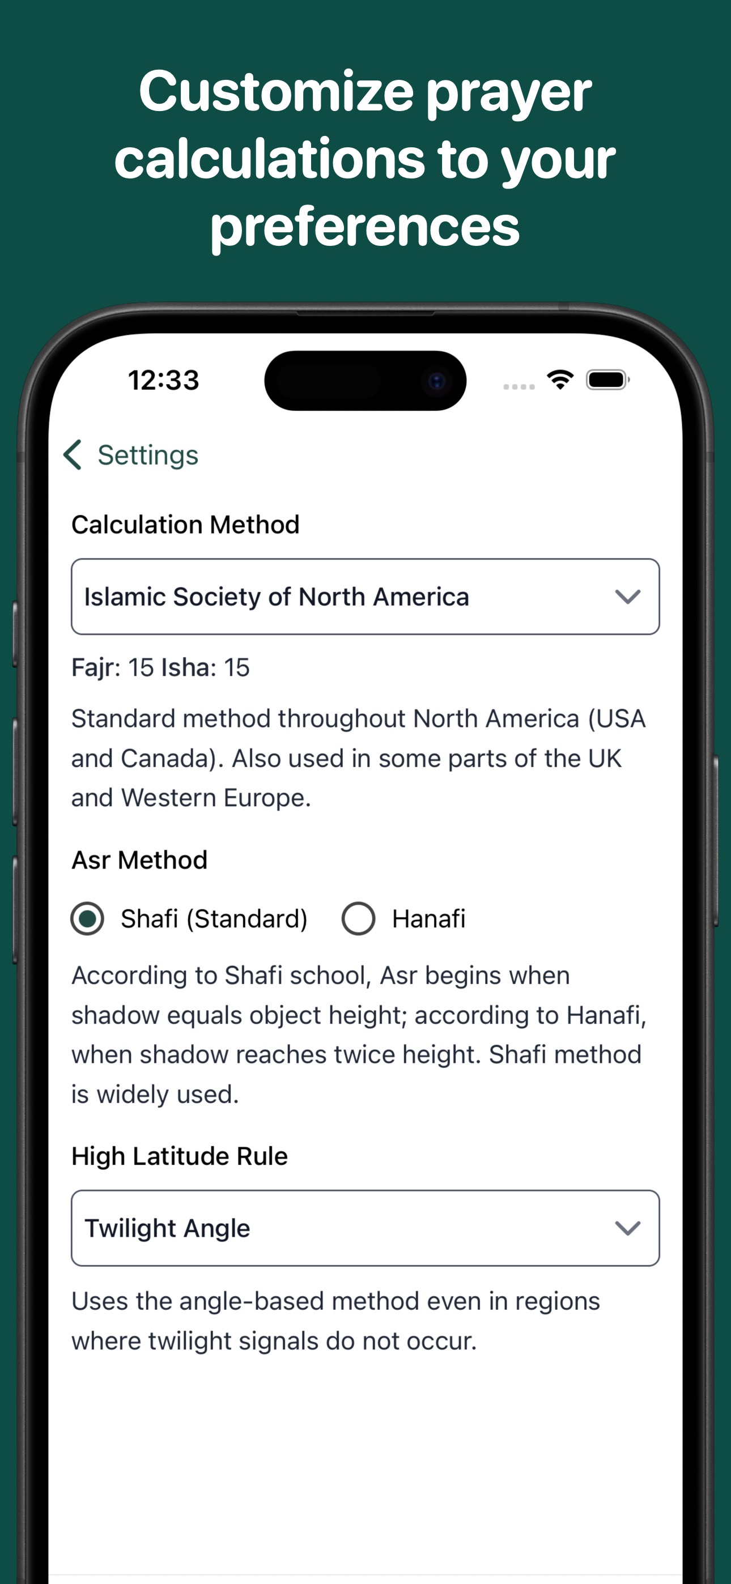Tap the back chevron arrow icon
Screen dimensions: 731x1584
coord(73,455)
